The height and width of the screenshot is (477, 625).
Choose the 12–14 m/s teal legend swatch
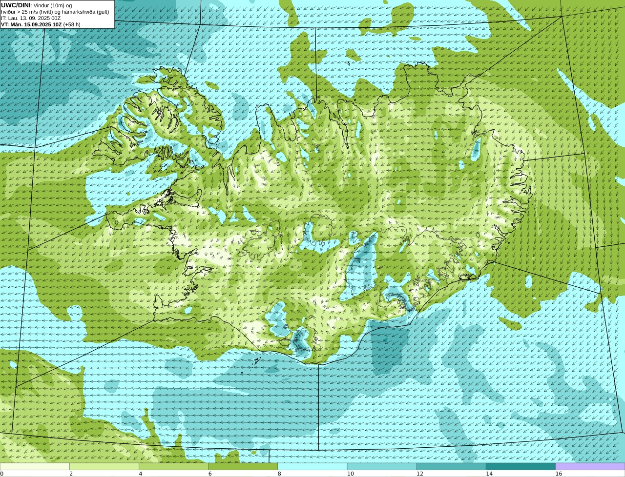[451, 466]
